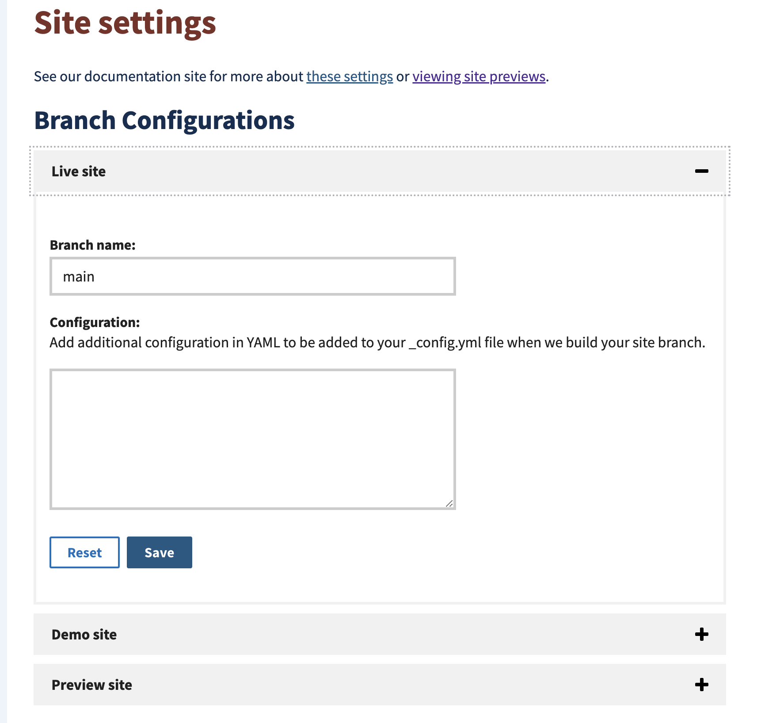
Task: Click the Save button
Action: coord(159,552)
